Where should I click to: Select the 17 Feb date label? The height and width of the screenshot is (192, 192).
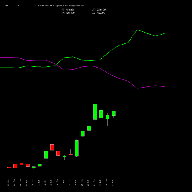click(x=63, y=183)
